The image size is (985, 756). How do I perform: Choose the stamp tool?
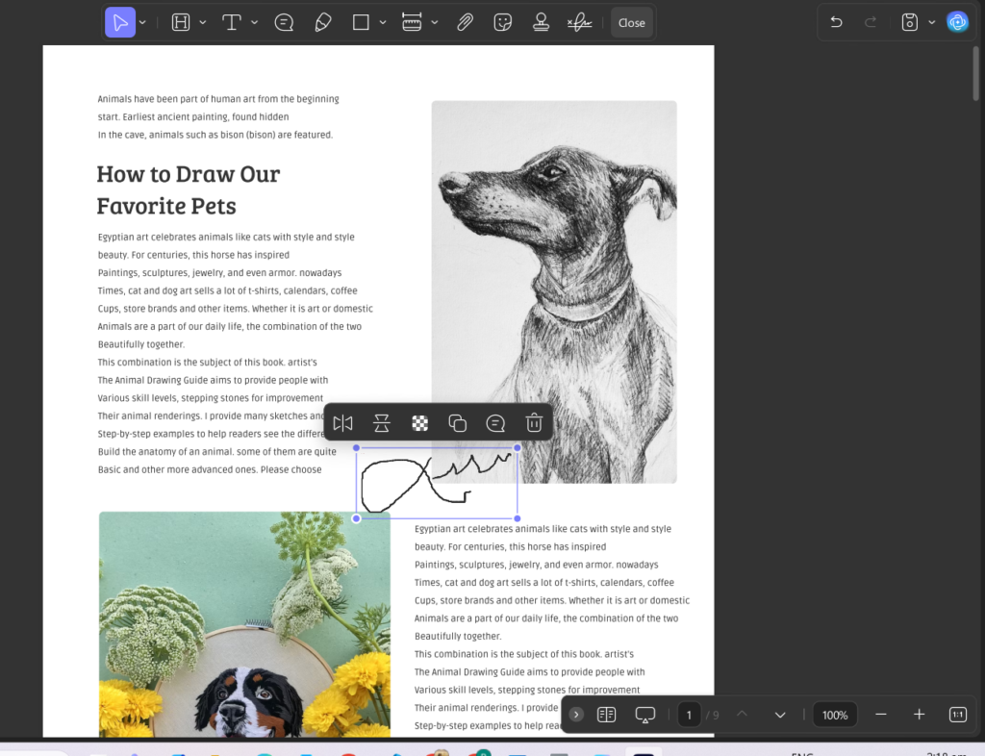[x=542, y=22]
